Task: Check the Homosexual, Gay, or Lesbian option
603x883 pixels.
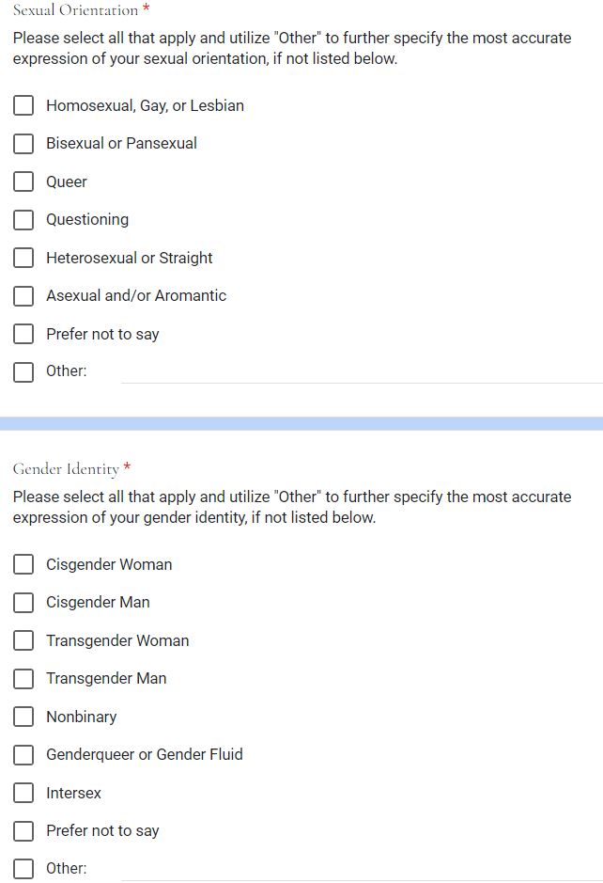Action: pos(23,105)
